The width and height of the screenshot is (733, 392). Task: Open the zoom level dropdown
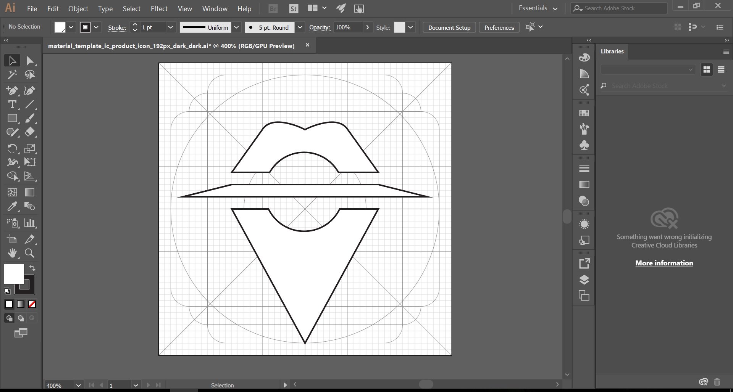click(78, 385)
